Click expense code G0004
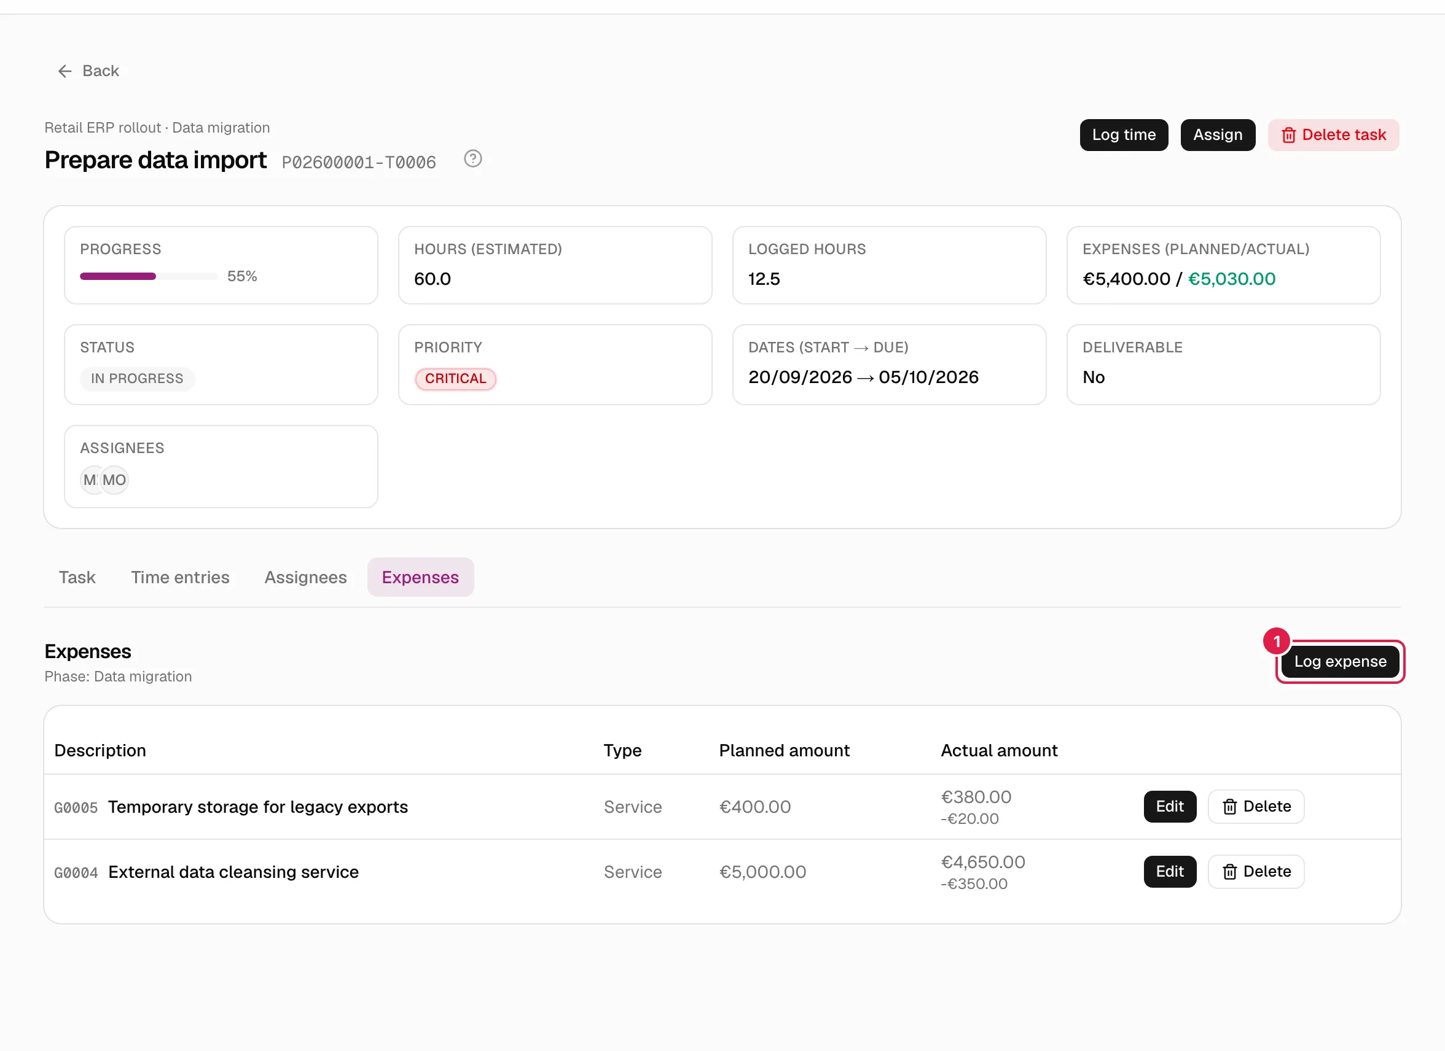The height and width of the screenshot is (1051, 1445). pos(76,873)
